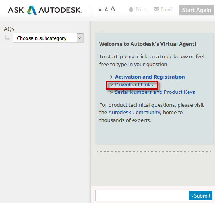Open Serial Numbers and Product Keys

(155, 92)
